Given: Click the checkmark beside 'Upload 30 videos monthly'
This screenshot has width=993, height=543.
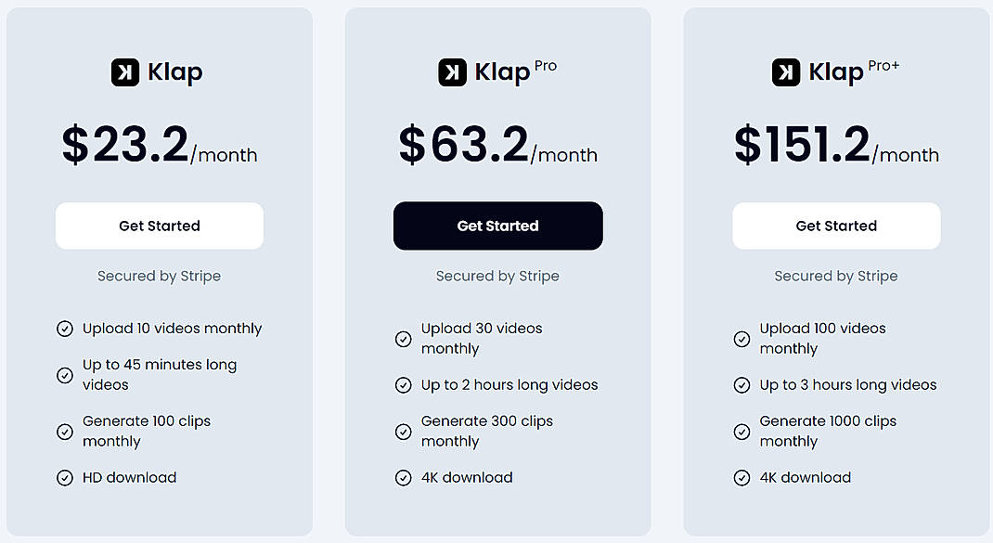Looking at the screenshot, I should click(x=403, y=339).
